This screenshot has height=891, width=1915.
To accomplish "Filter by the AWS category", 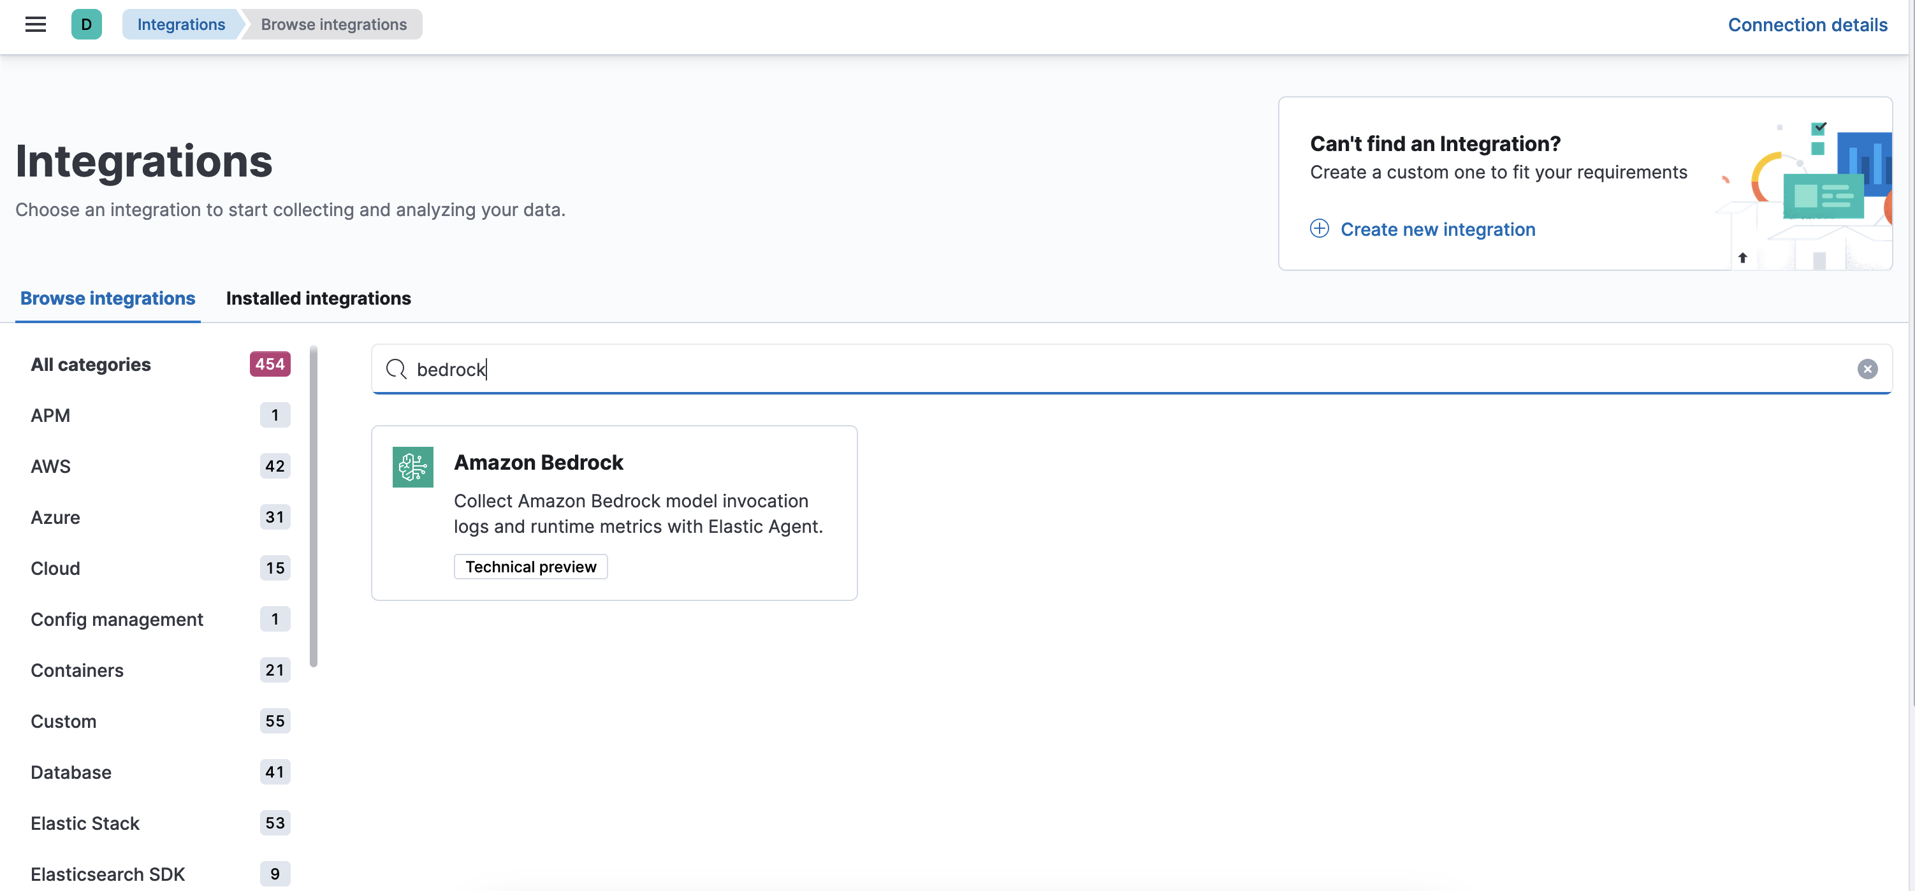I will (x=50, y=467).
